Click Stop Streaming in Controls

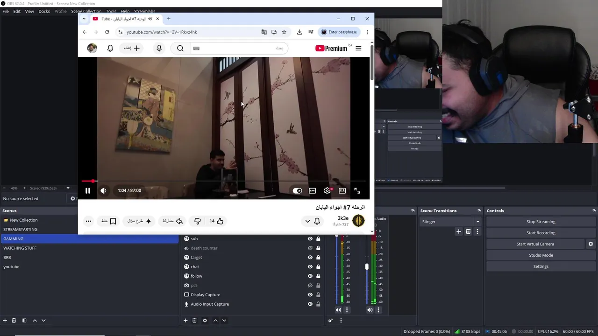point(541,222)
